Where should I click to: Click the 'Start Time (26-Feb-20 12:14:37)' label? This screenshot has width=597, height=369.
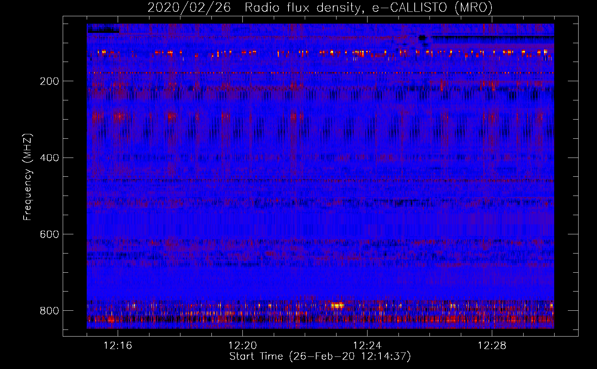coord(320,356)
